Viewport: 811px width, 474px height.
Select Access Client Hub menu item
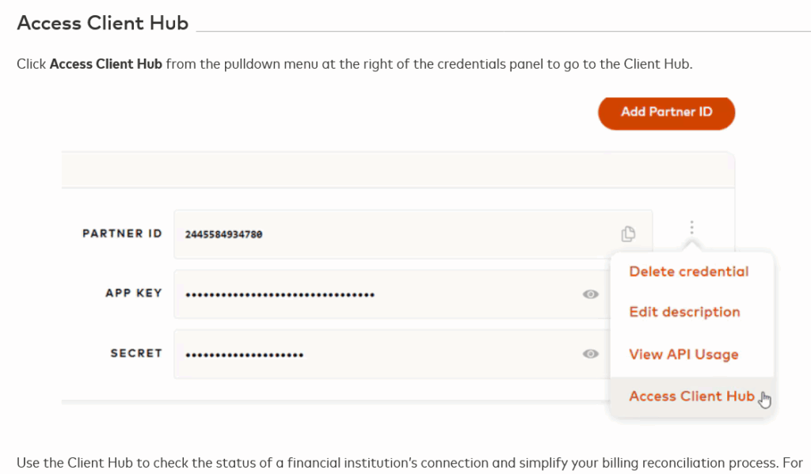click(691, 396)
